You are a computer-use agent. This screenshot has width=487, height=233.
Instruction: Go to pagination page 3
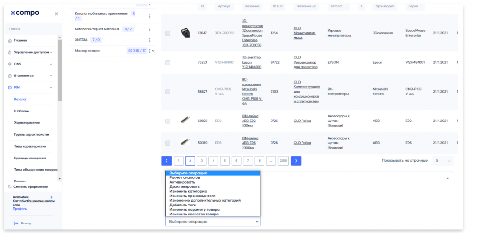[x=202, y=161]
